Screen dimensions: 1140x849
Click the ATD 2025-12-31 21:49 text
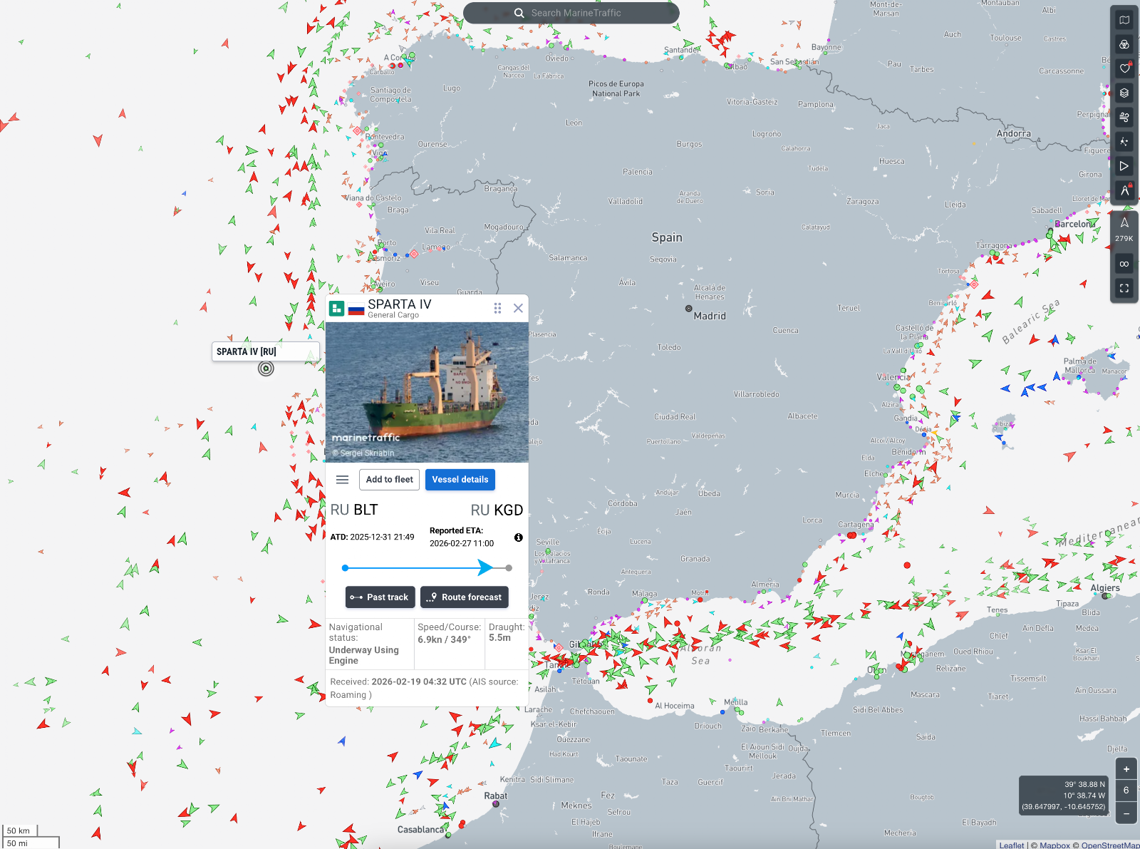tap(372, 537)
